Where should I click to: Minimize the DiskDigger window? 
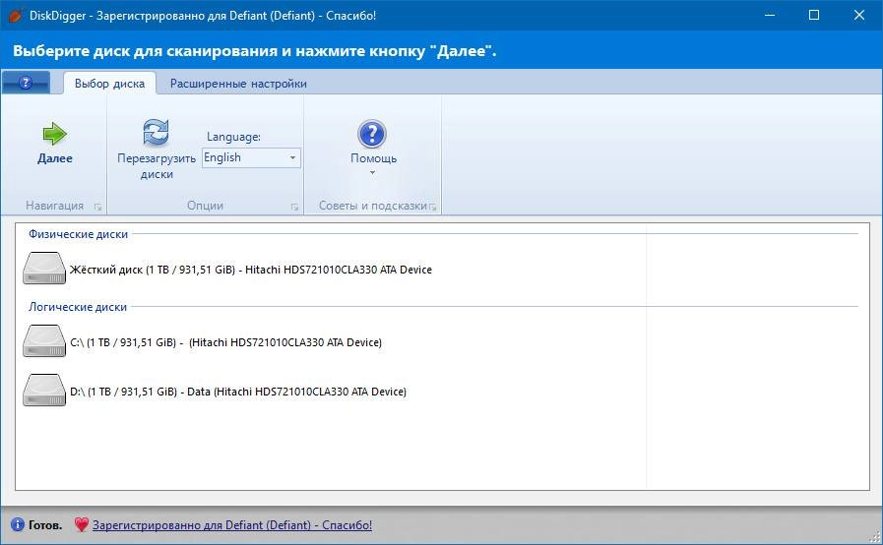(x=770, y=15)
